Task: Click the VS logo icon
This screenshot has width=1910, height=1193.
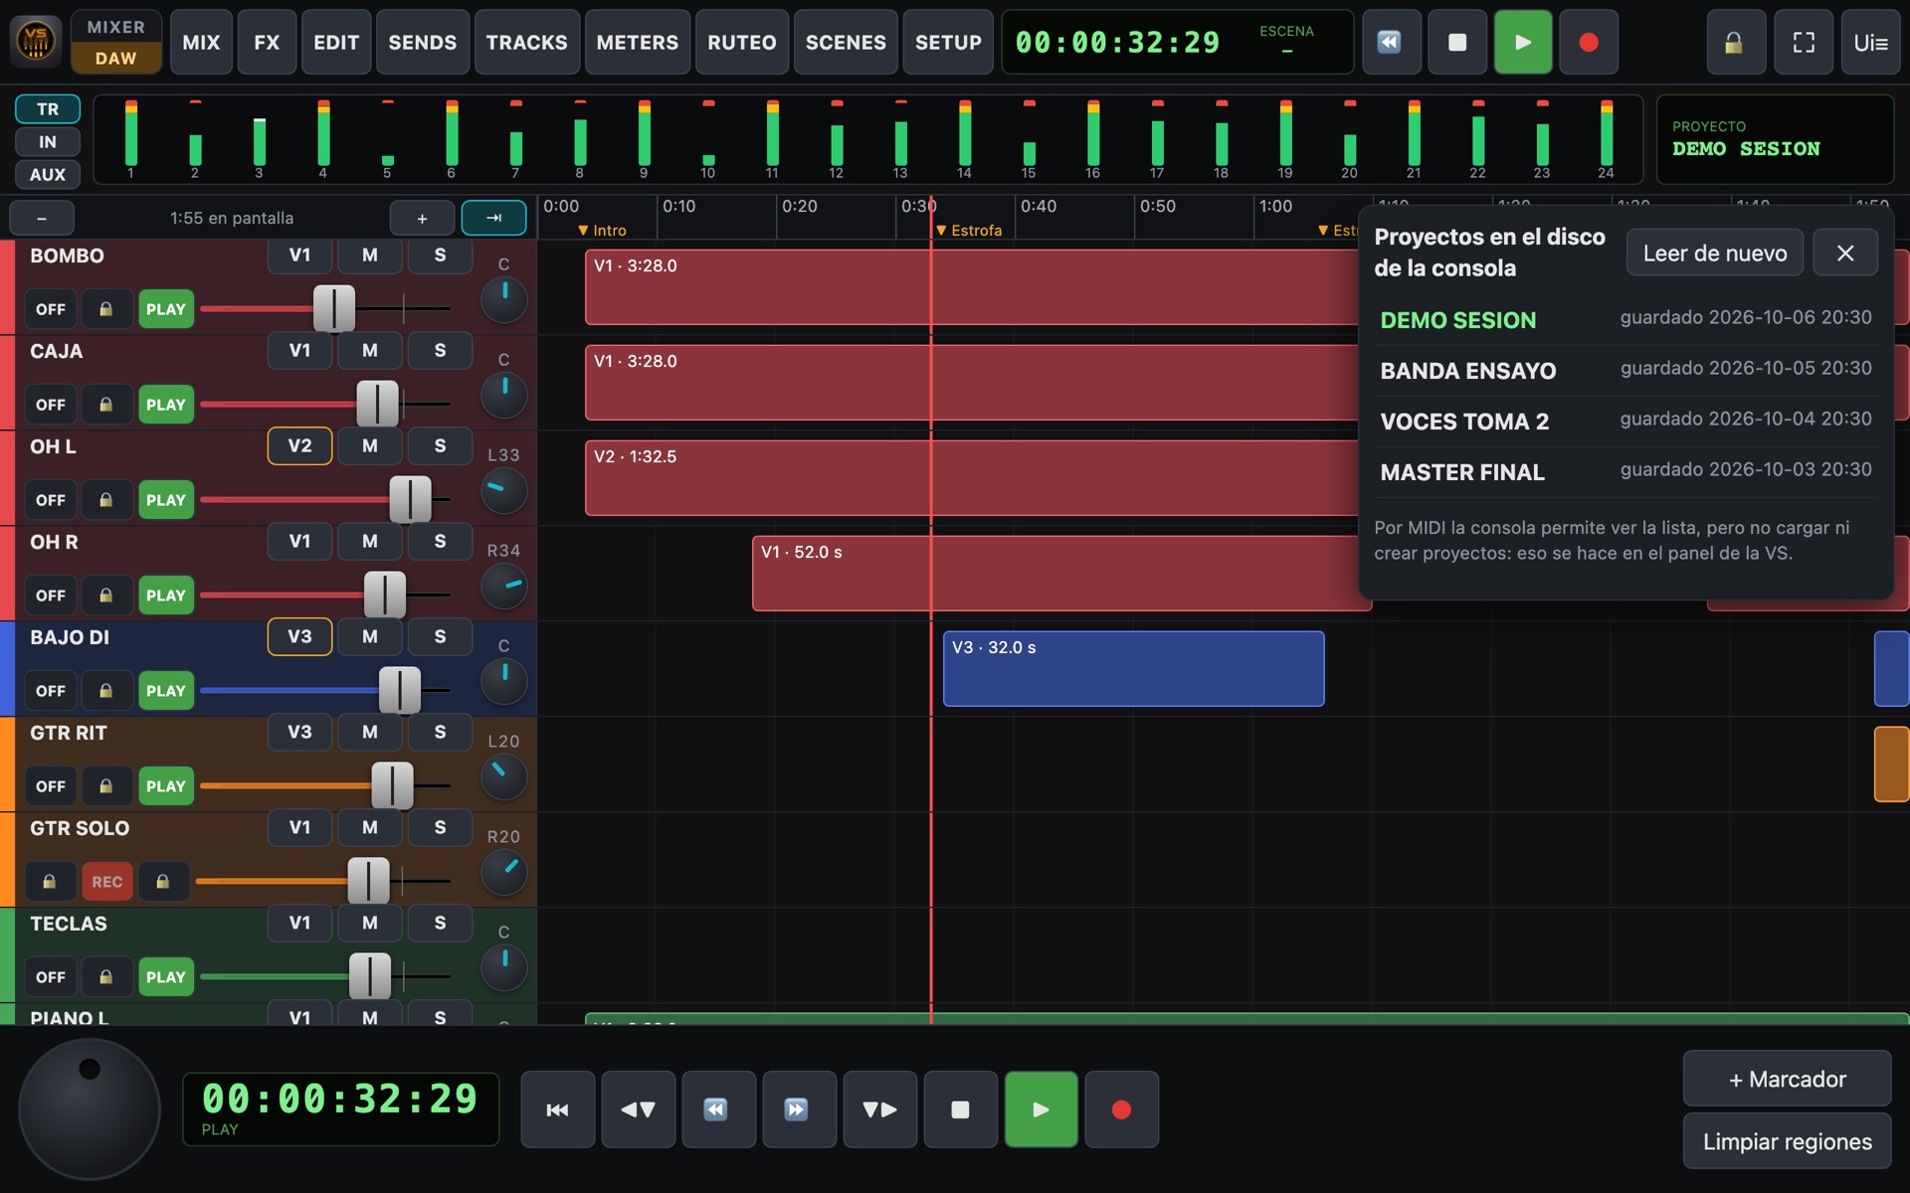Action: click(x=36, y=42)
